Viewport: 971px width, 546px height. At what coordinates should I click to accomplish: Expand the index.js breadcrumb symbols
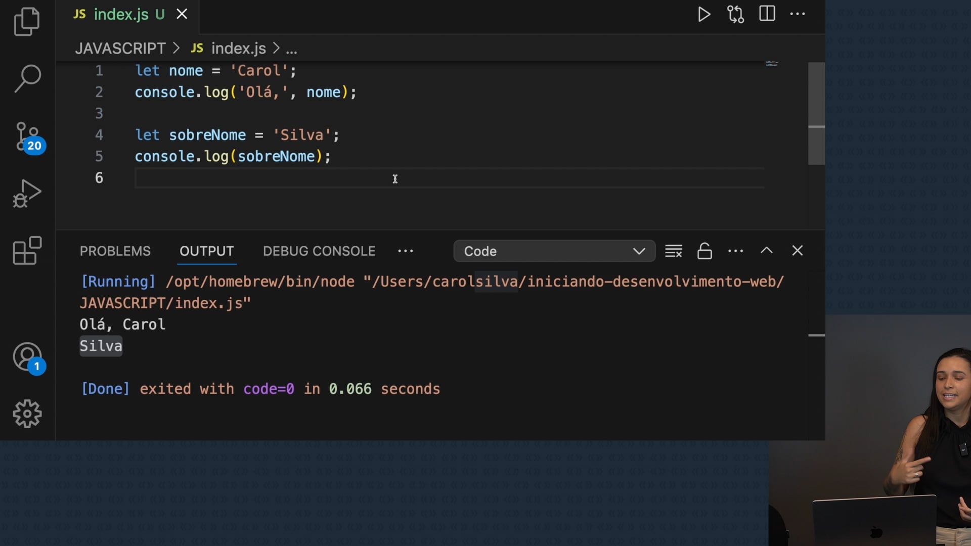click(x=292, y=49)
